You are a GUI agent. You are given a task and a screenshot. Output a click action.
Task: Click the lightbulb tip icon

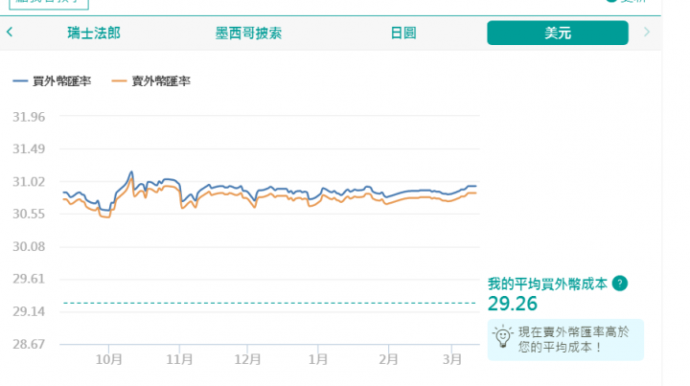click(502, 336)
